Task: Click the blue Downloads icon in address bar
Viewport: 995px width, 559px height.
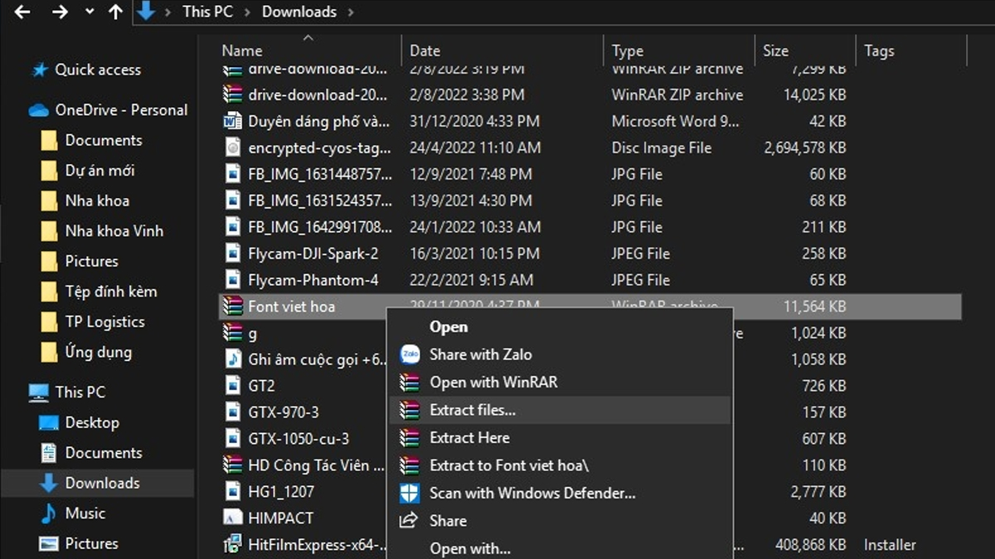Action: pyautogui.click(x=148, y=12)
